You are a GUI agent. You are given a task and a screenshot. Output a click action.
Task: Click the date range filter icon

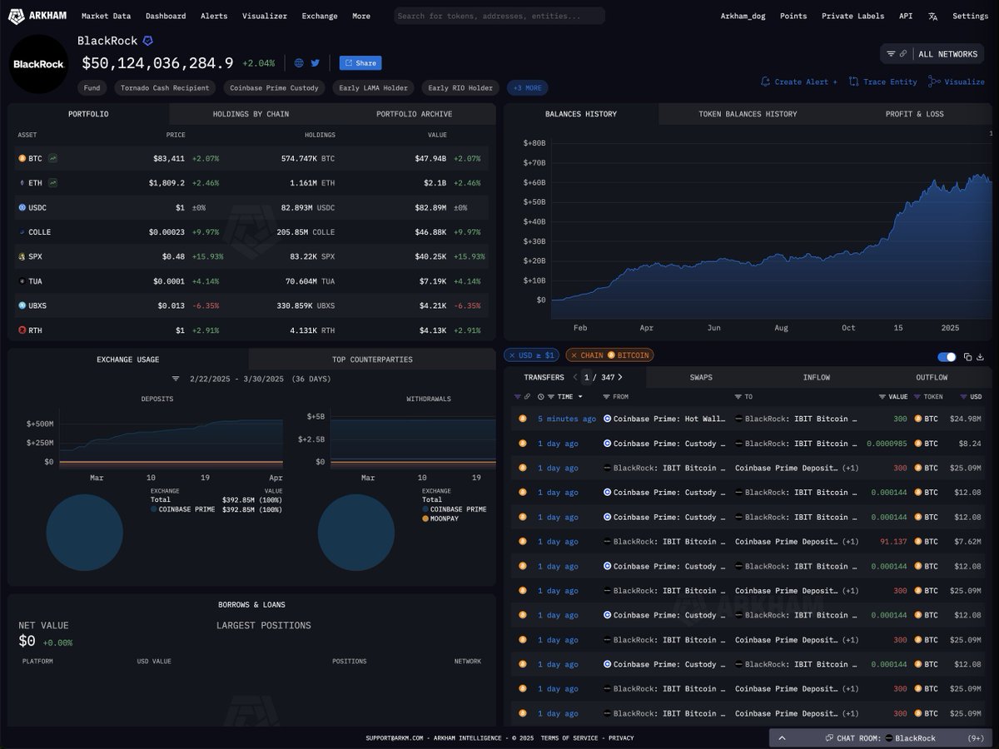coord(176,379)
